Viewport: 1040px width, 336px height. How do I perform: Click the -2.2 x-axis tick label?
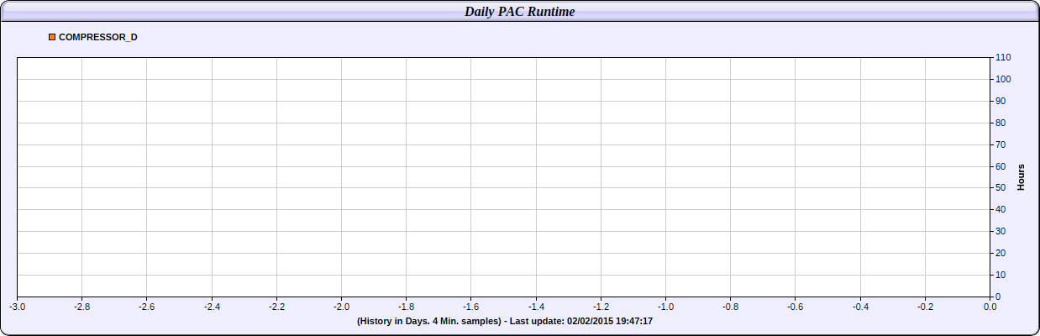click(276, 307)
